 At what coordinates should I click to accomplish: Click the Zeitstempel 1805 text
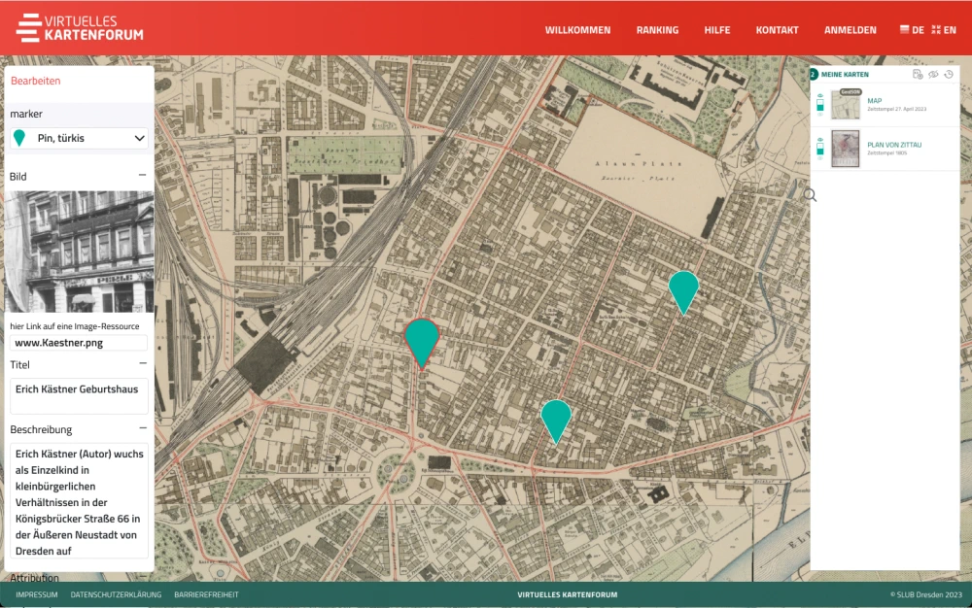click(886, 152)
